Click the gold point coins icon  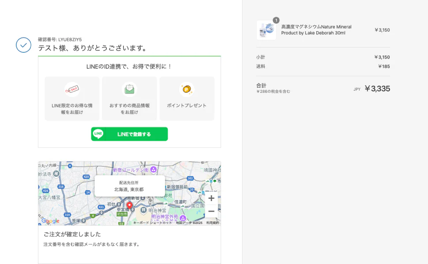click(x=187, y=89)
